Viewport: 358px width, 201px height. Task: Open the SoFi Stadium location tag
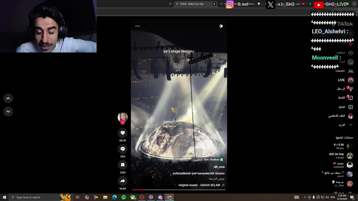208,160
